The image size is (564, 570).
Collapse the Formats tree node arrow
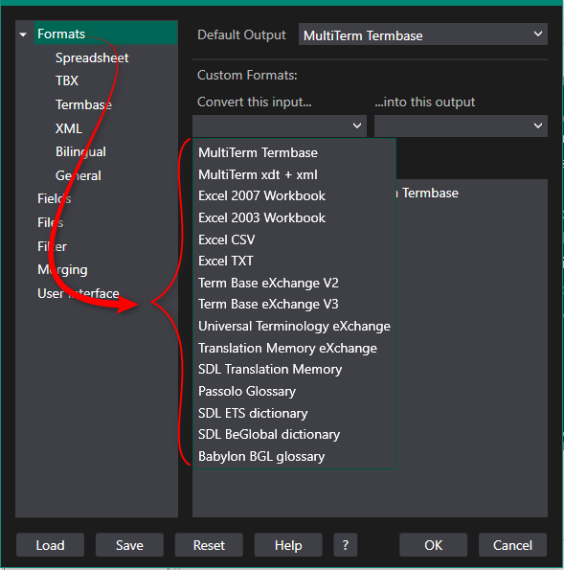pos(23,34)
